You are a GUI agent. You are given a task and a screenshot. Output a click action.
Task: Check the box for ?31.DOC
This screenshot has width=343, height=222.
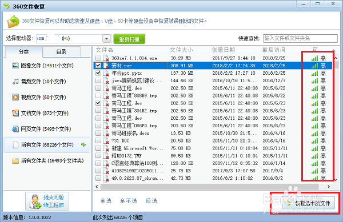coord(98,140)
